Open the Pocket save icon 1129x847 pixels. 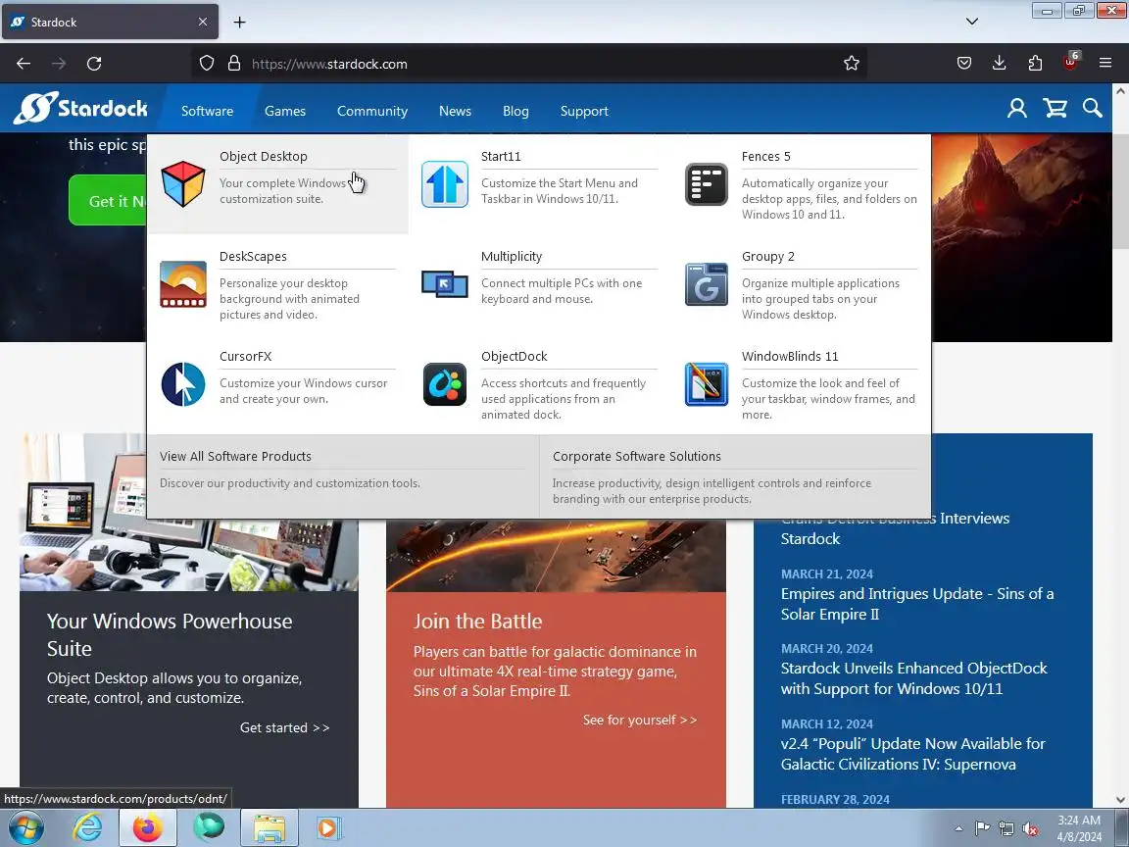[964, 64]
